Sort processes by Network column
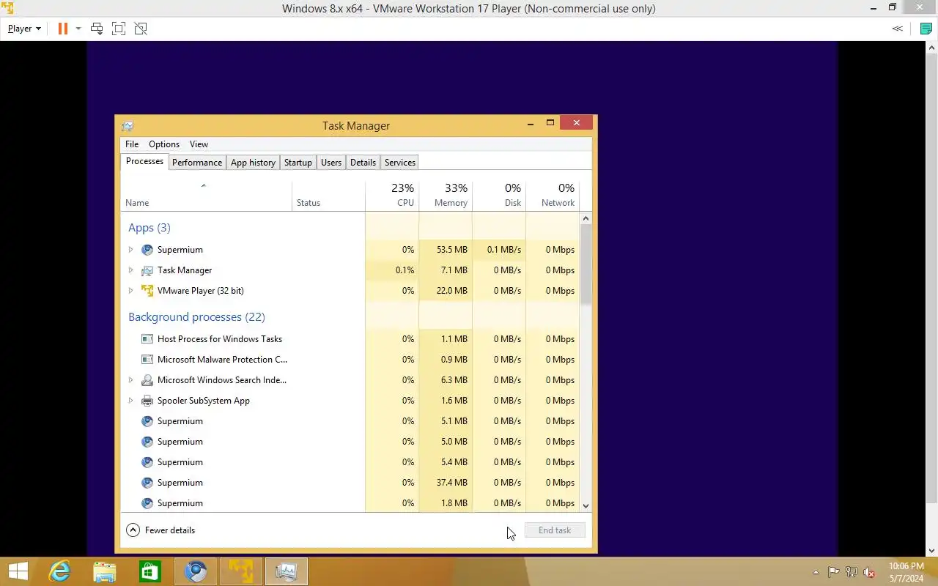Viewport: 938px width, 586px height. (553, 196)
